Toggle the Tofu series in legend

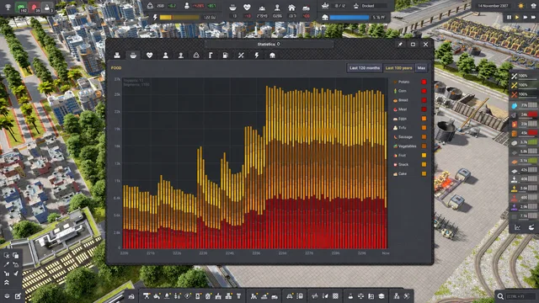409,128
